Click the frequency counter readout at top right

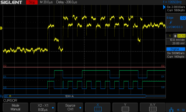(172, 2)
